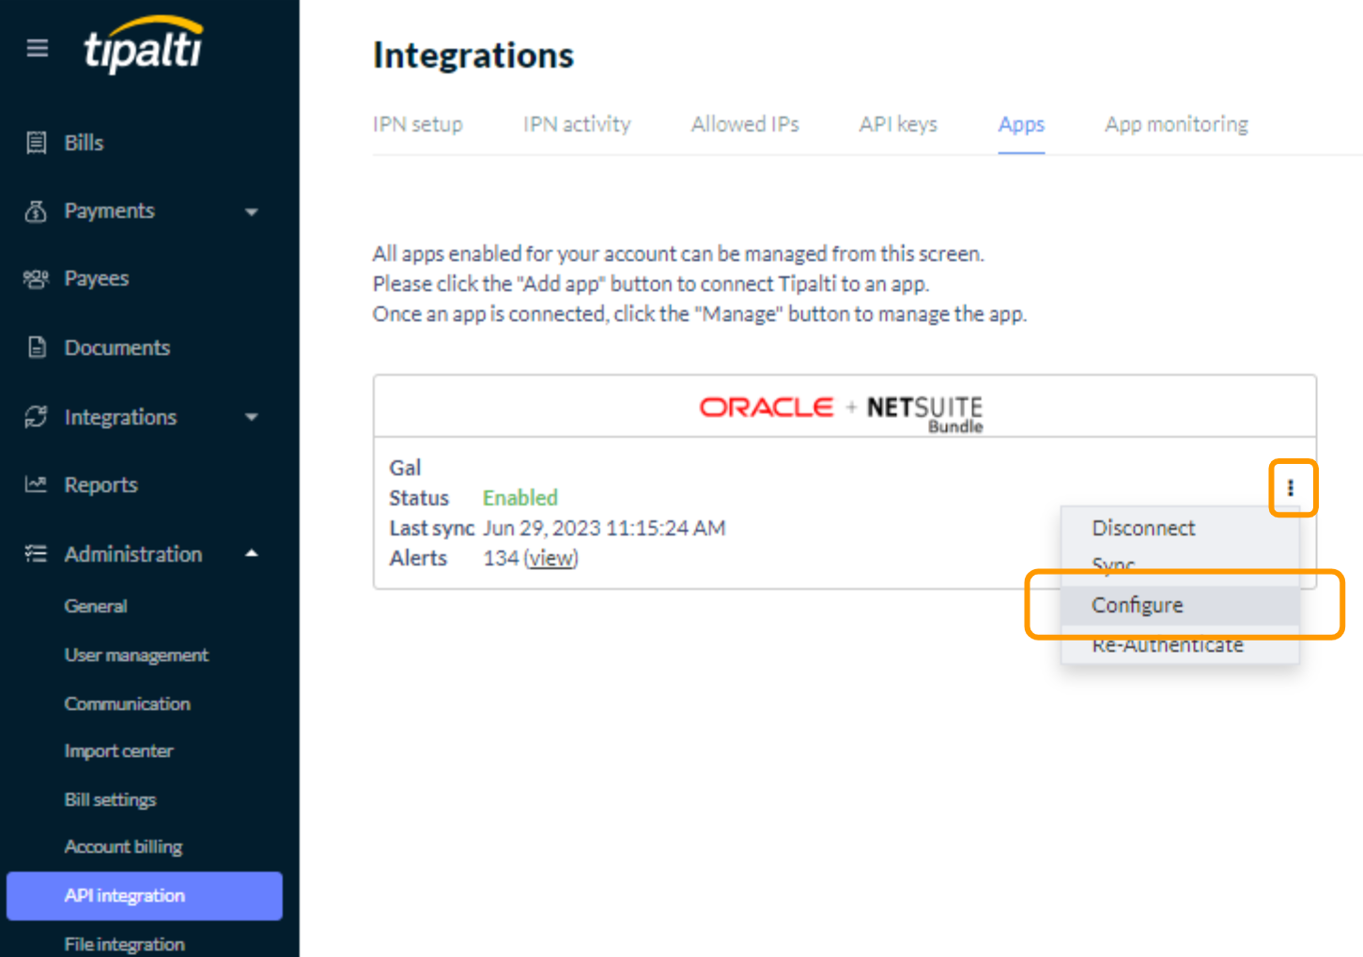Open the hamburger menu icon
The width and height of the screenshot is (1363, 957).
point(38,48)
